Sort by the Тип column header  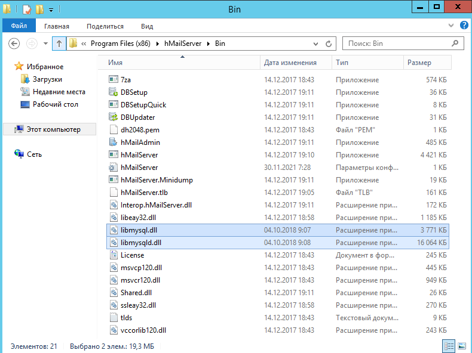point(367,63)
